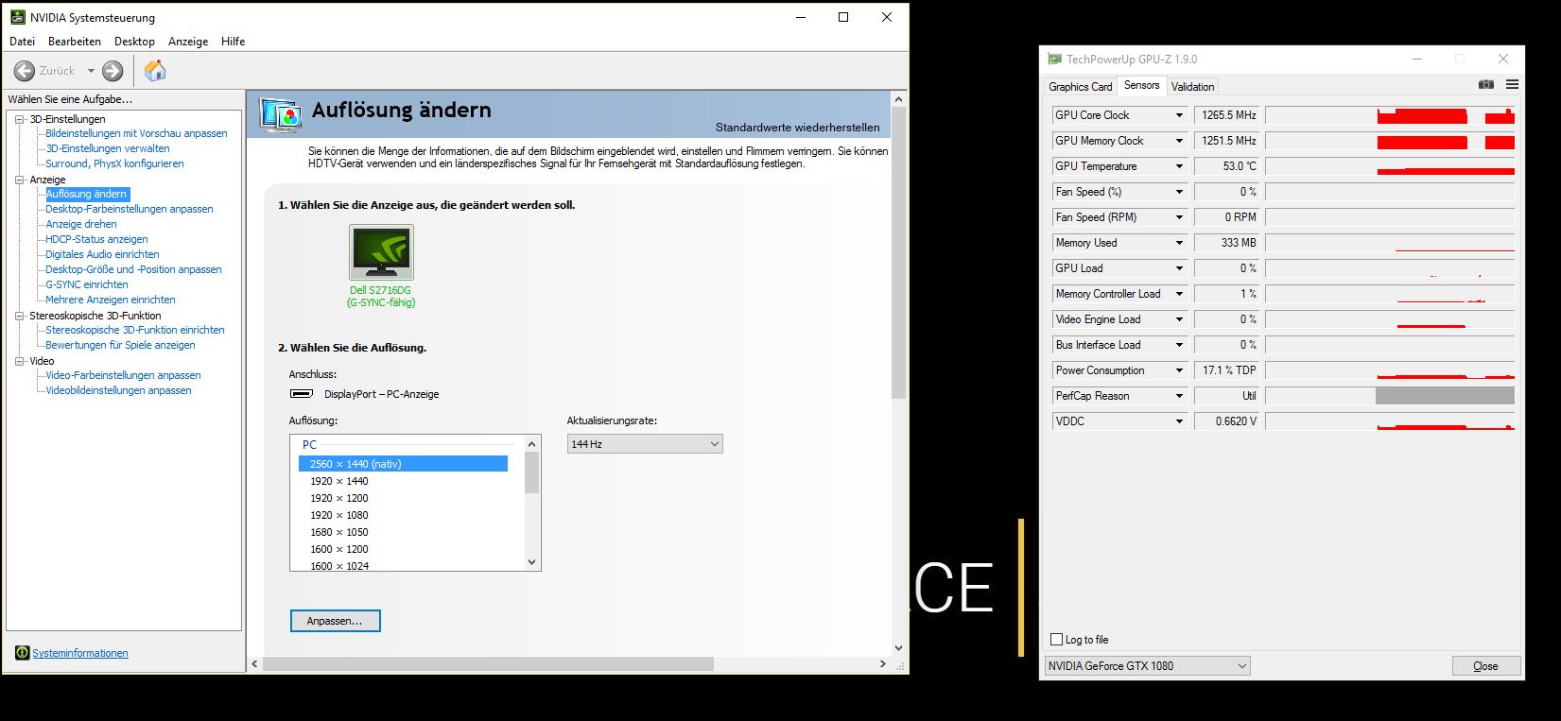Click the Anpassen... button
Image resolution: width=1561 pixels, height=721 pixels.
(335, 621)
